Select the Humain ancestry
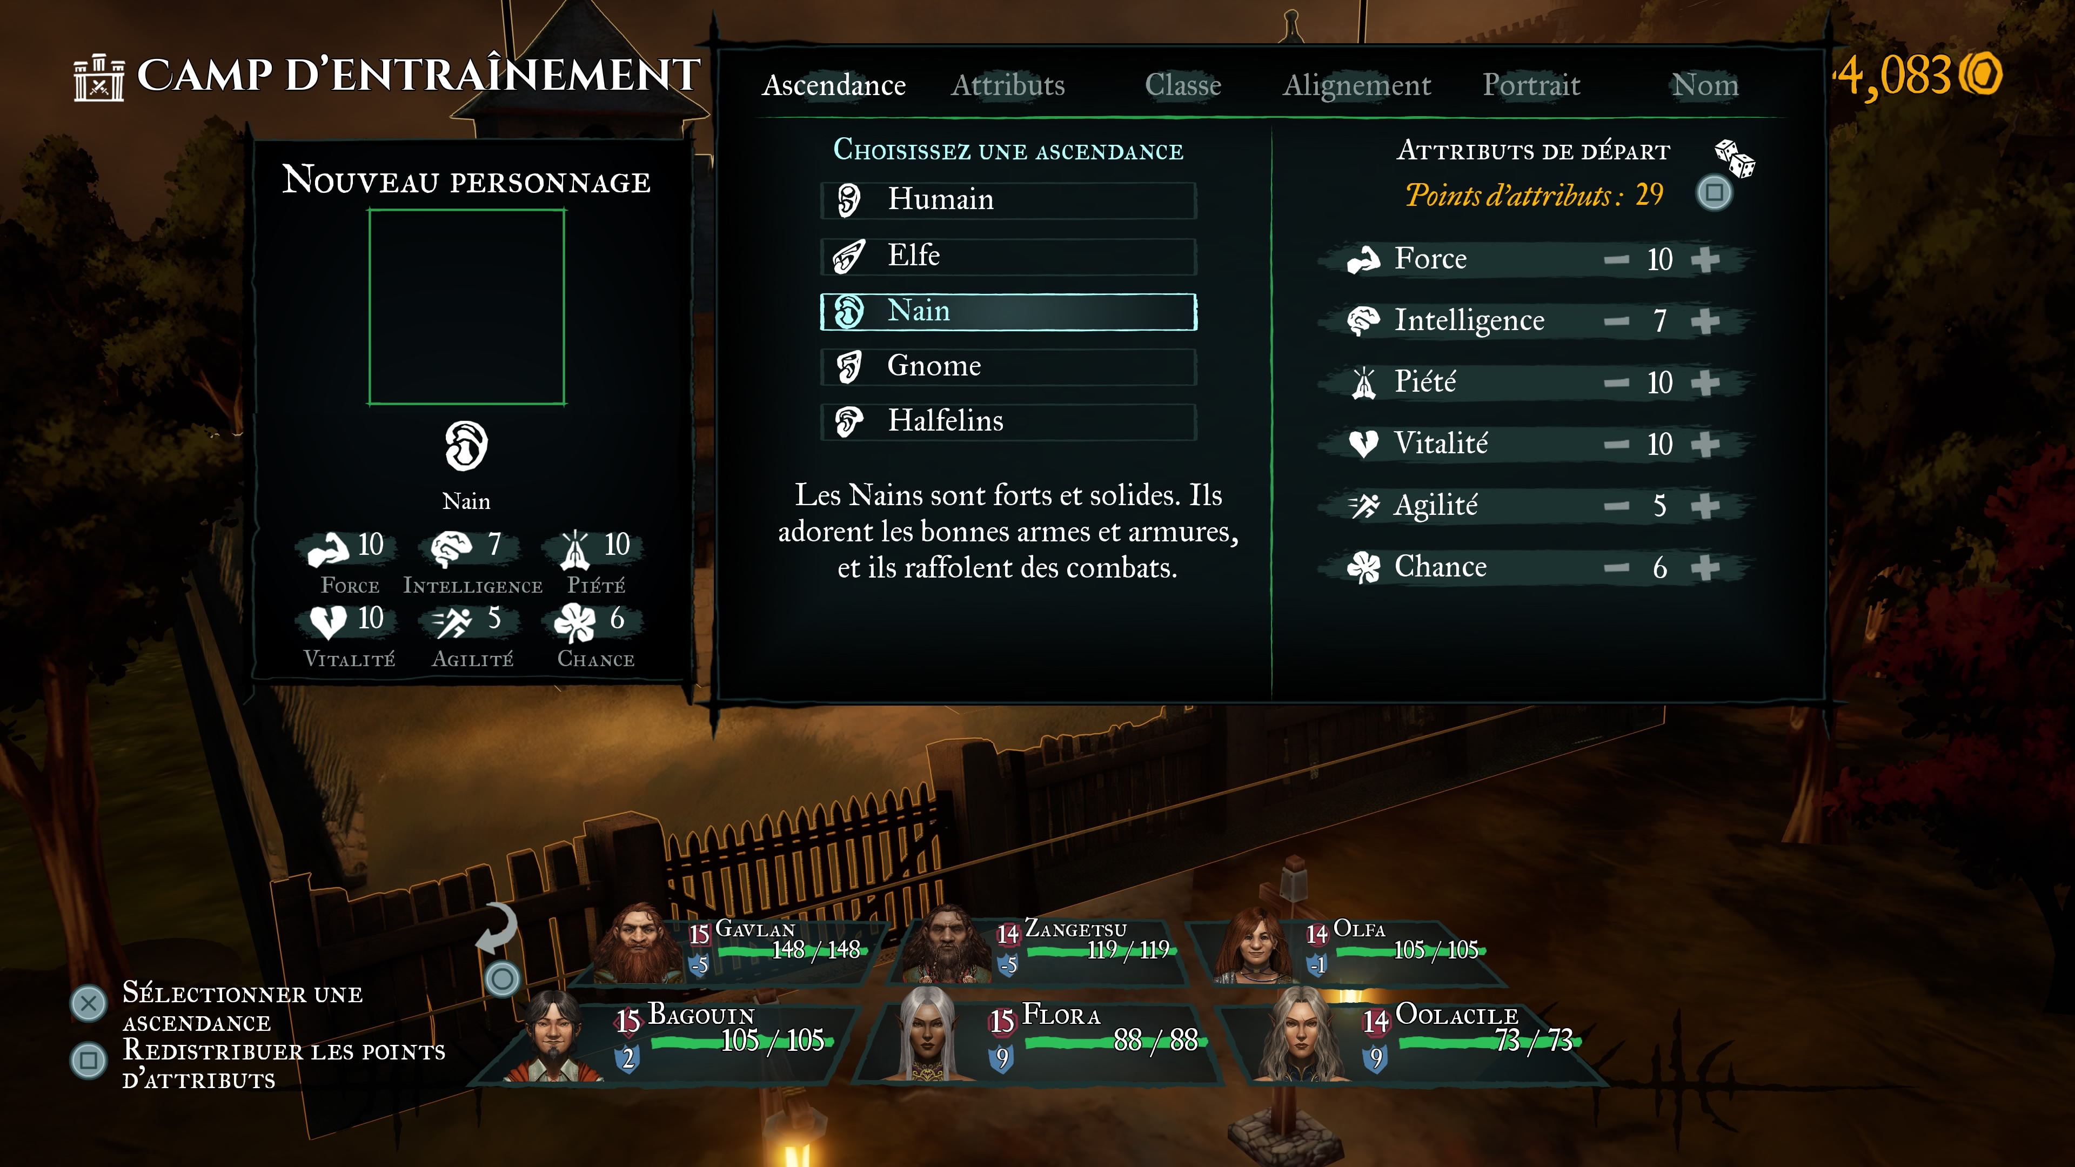Viewport: 2075px width, 1167px height. pyautogui.click(x=1008, y=200)
